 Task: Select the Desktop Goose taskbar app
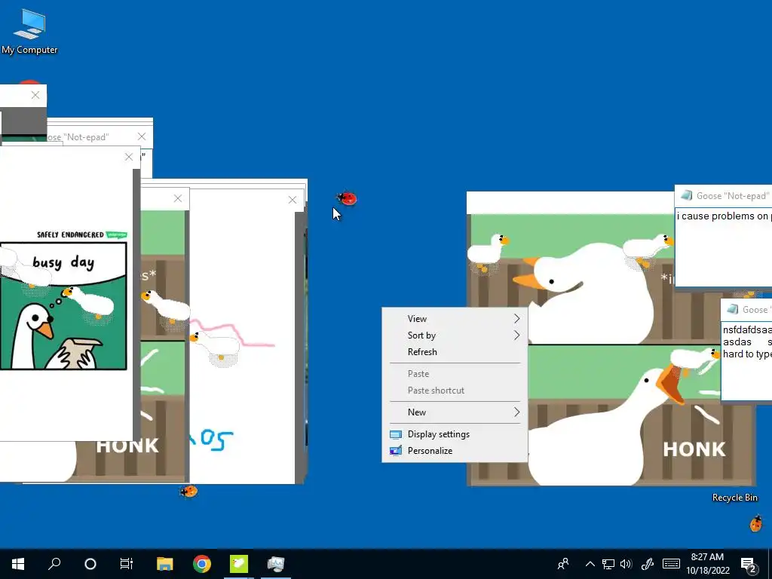239,564
